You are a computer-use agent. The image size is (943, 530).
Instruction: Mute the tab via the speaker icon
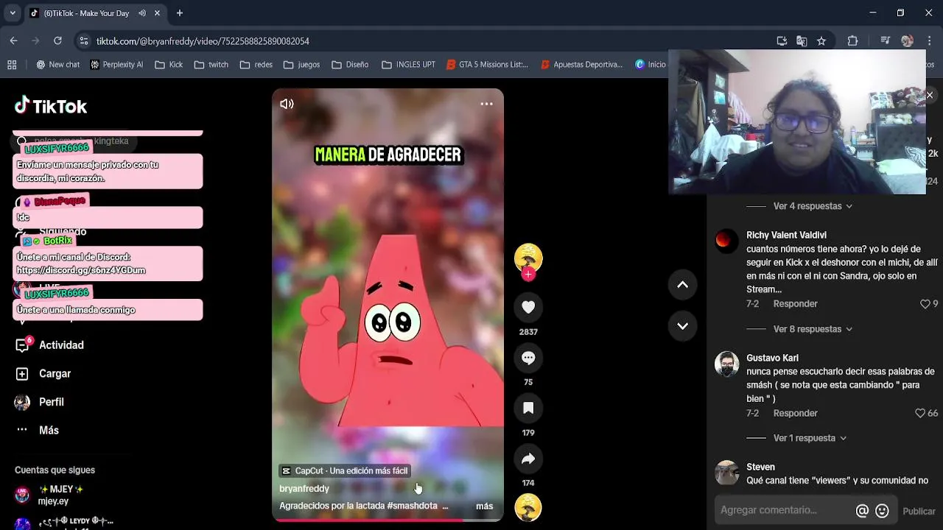point(142,13)
